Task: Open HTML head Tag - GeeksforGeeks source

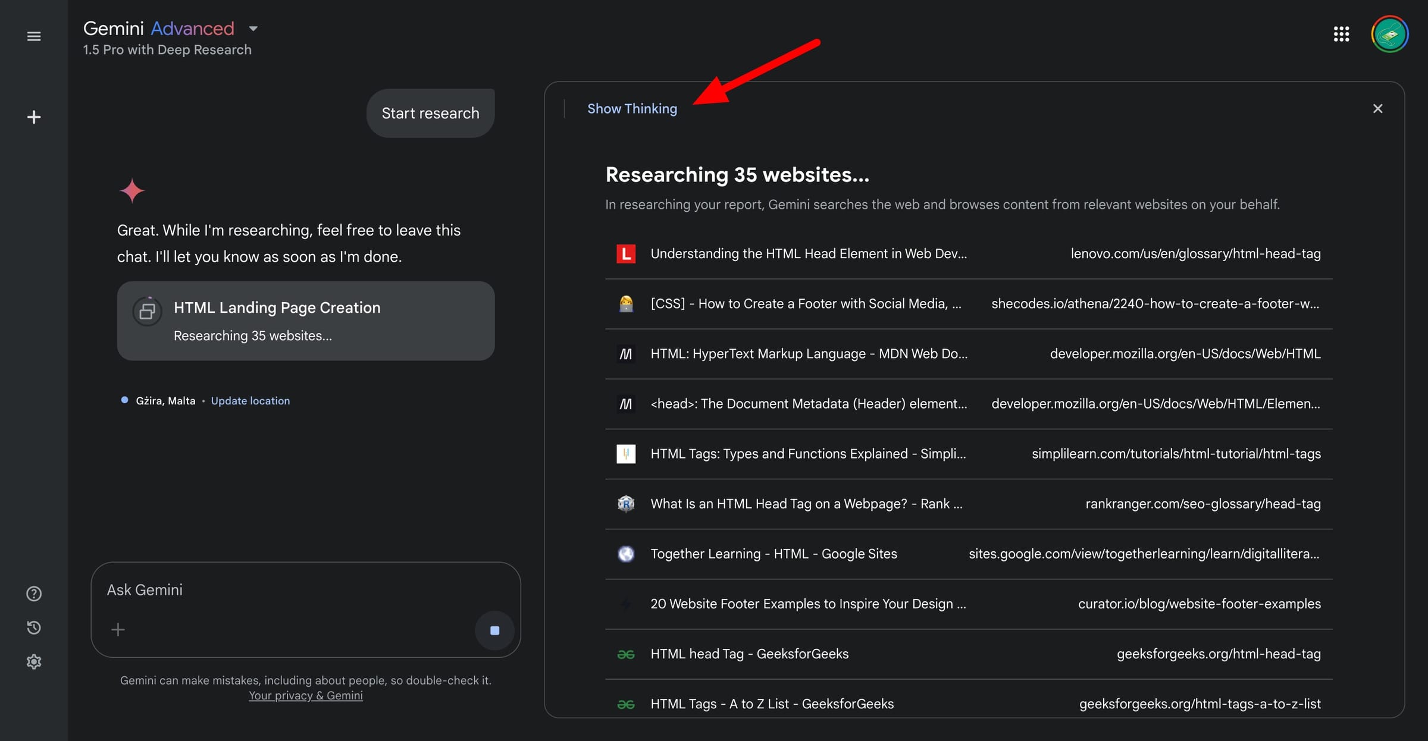Action: click(x=750, y=654)
